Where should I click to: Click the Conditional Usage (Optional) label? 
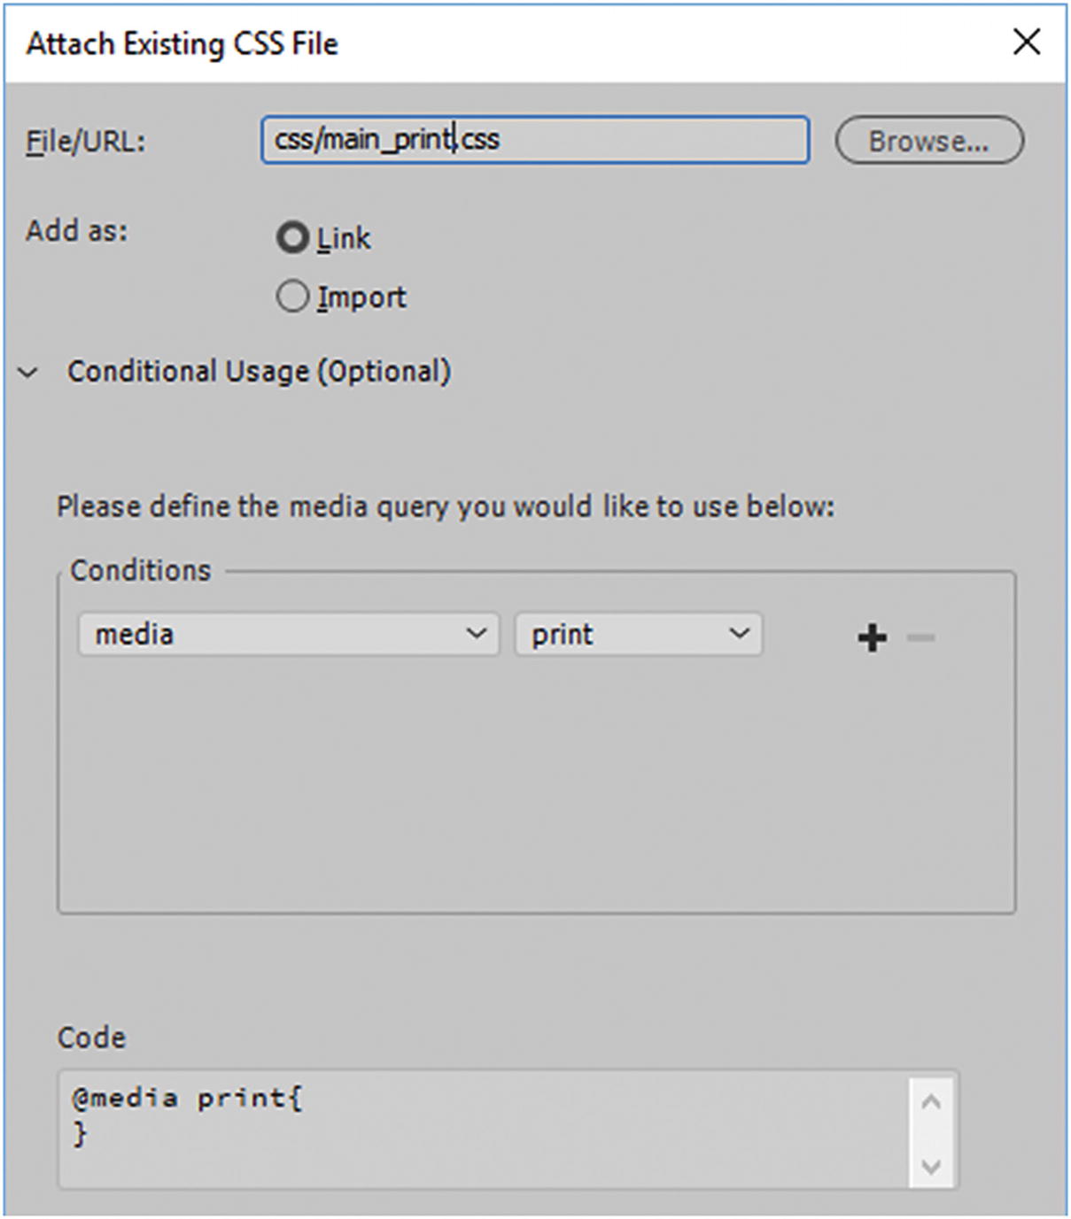pyautogui.click(x=259, y=371)
